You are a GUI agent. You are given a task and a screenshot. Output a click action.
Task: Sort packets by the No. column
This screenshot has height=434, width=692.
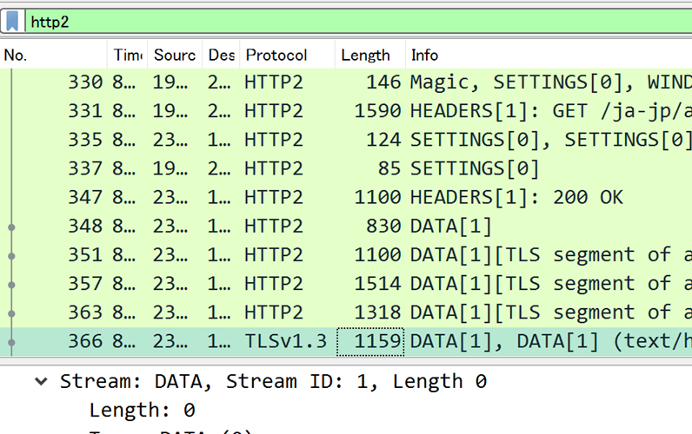pyautogui.click(x=52, y=55)
